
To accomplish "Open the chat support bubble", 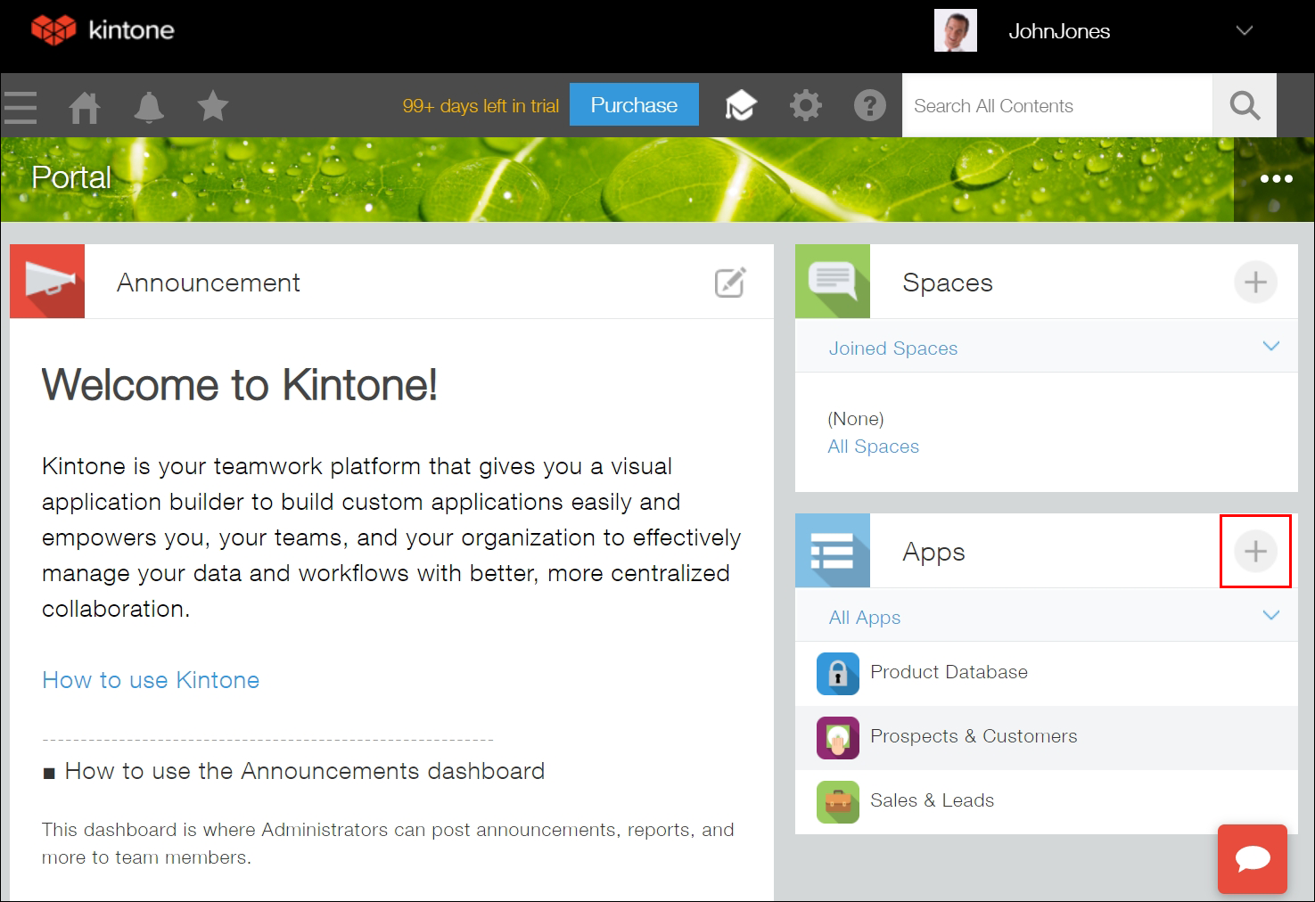I will [1252, 859].
